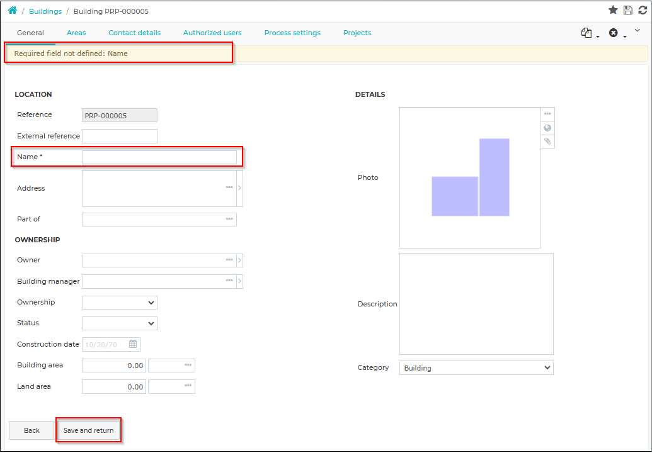Switch to the Contact details tab
The height and width of the screenshot is (453, 652).
click(x=135, y=33)
